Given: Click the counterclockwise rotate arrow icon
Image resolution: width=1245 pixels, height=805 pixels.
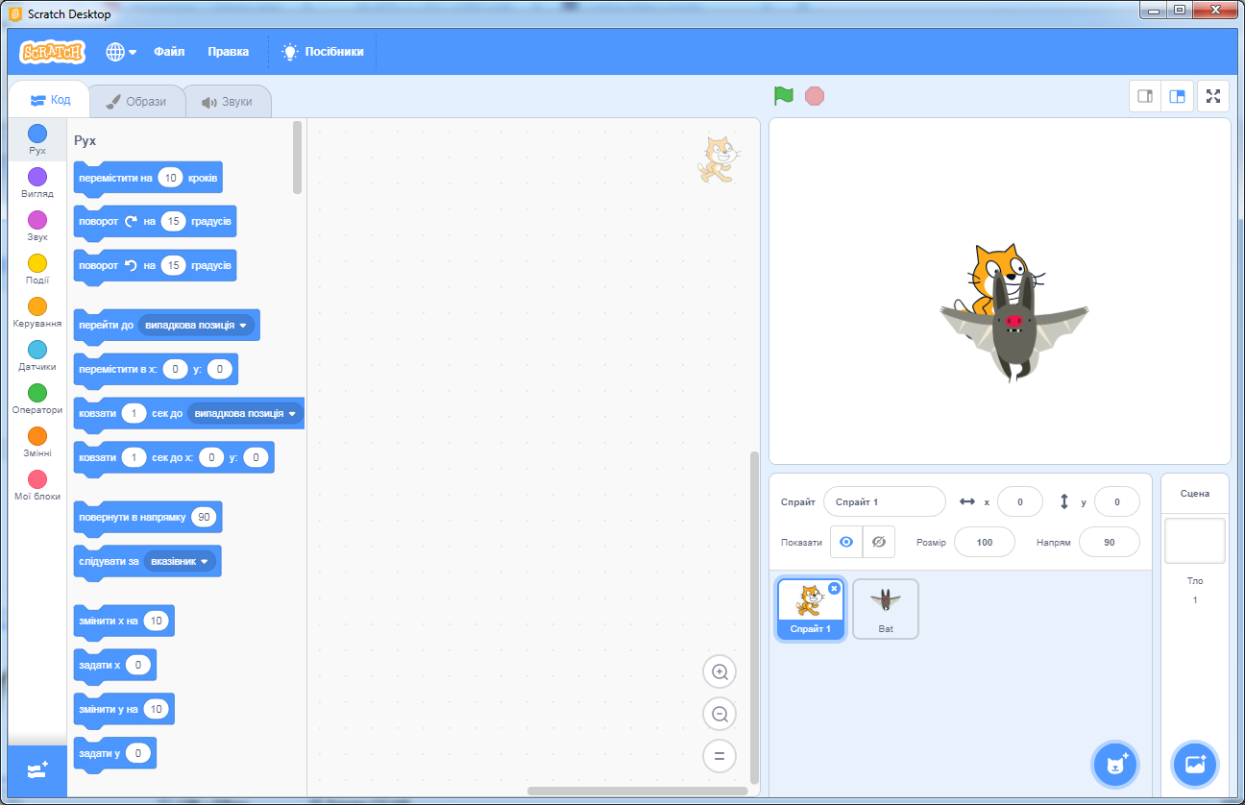Looking at the screenshot, I should (x=132, y=265).
